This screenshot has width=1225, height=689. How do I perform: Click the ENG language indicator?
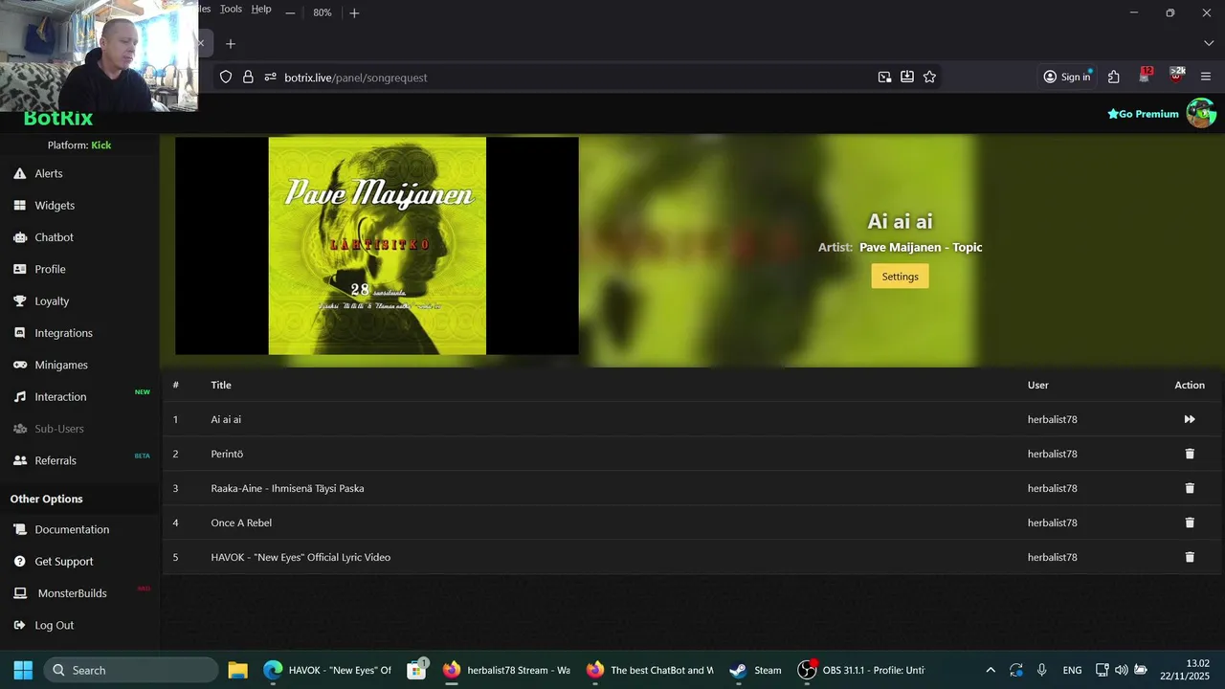(x=1072, y=670)
